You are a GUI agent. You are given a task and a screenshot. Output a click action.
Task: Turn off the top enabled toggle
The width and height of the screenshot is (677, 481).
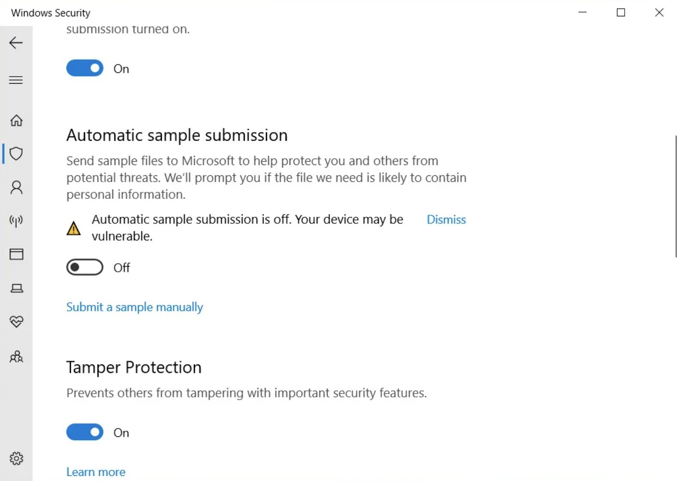click(x=85, y=68)
